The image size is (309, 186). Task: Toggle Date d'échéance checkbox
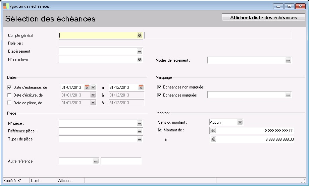point(9,87)
